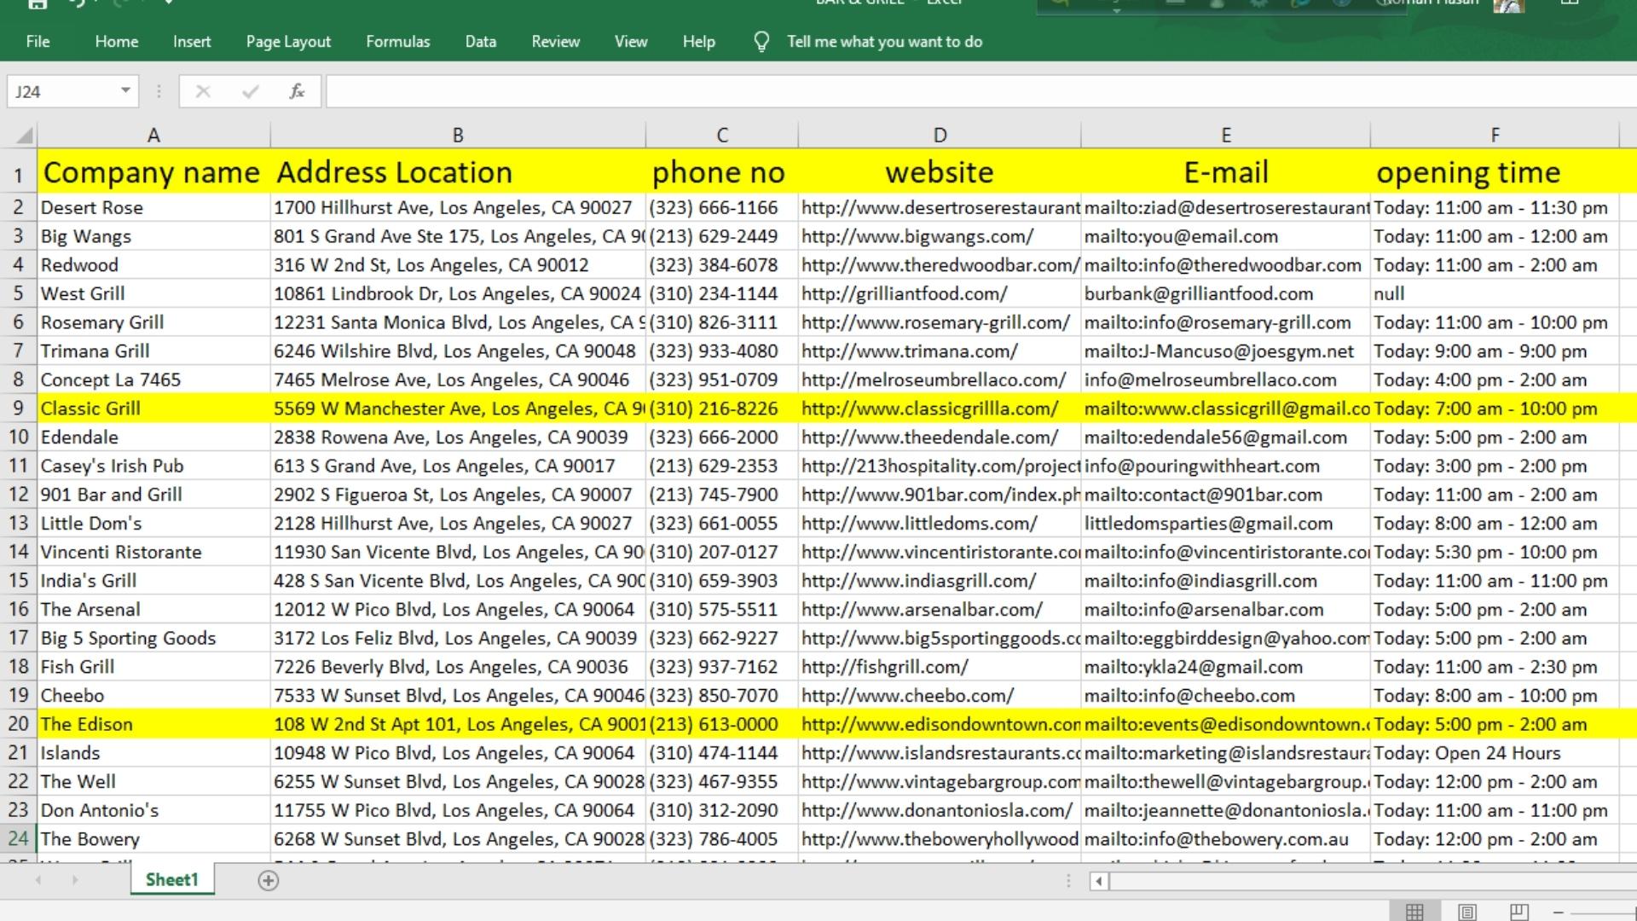
Task: Click the classicgrillla.com website link cell
Action: (x=929, y=408)
